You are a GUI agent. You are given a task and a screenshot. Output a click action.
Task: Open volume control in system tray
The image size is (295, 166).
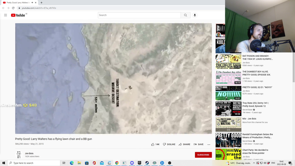click(265, 163)
